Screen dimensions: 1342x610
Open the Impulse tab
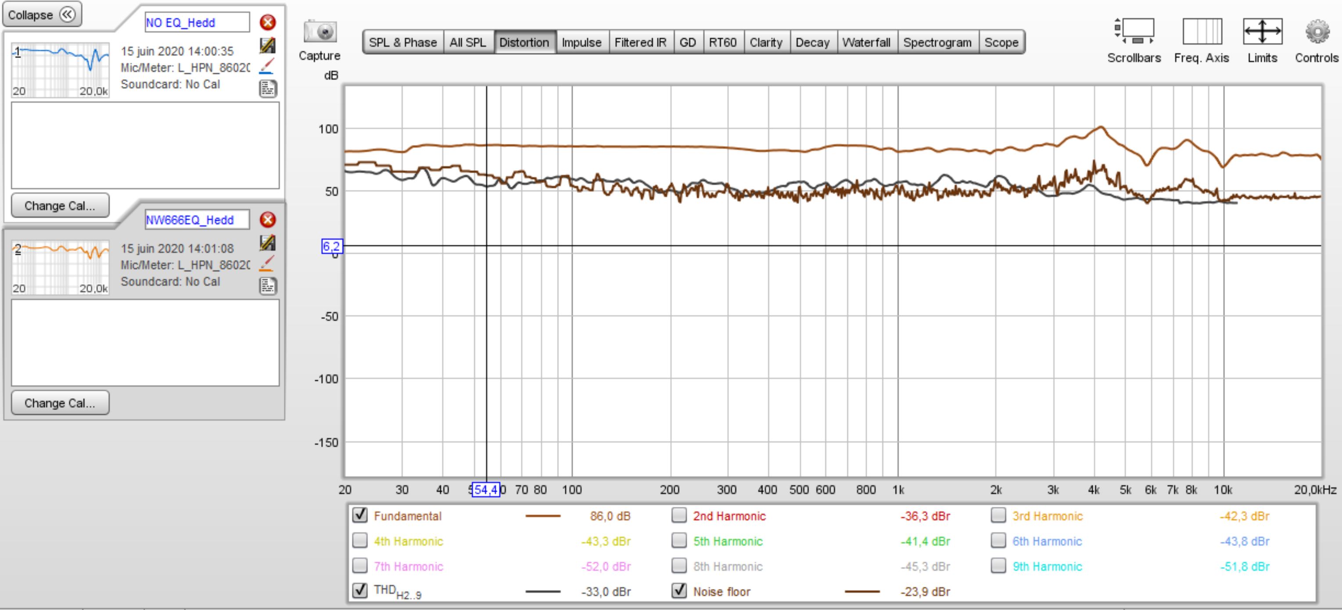(x=581, y=42)
